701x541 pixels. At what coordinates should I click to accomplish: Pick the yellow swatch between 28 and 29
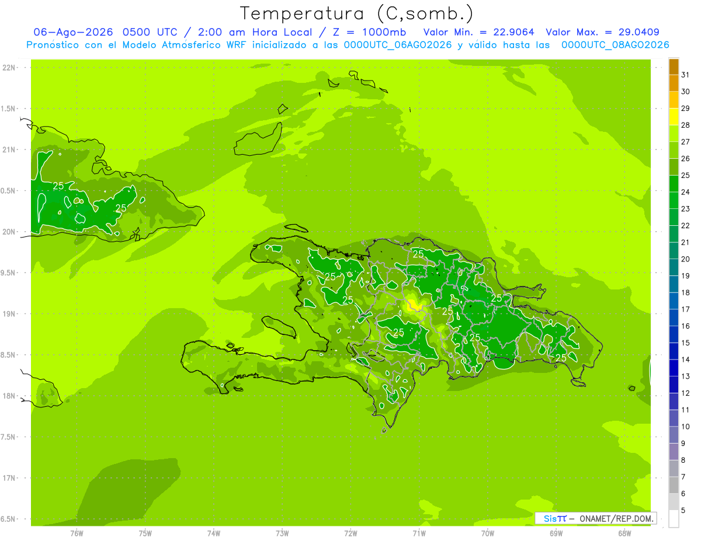pyautogui.click(x=674, y=117)
